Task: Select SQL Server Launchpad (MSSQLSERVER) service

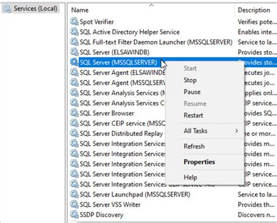Action: [x=135, y=194]
